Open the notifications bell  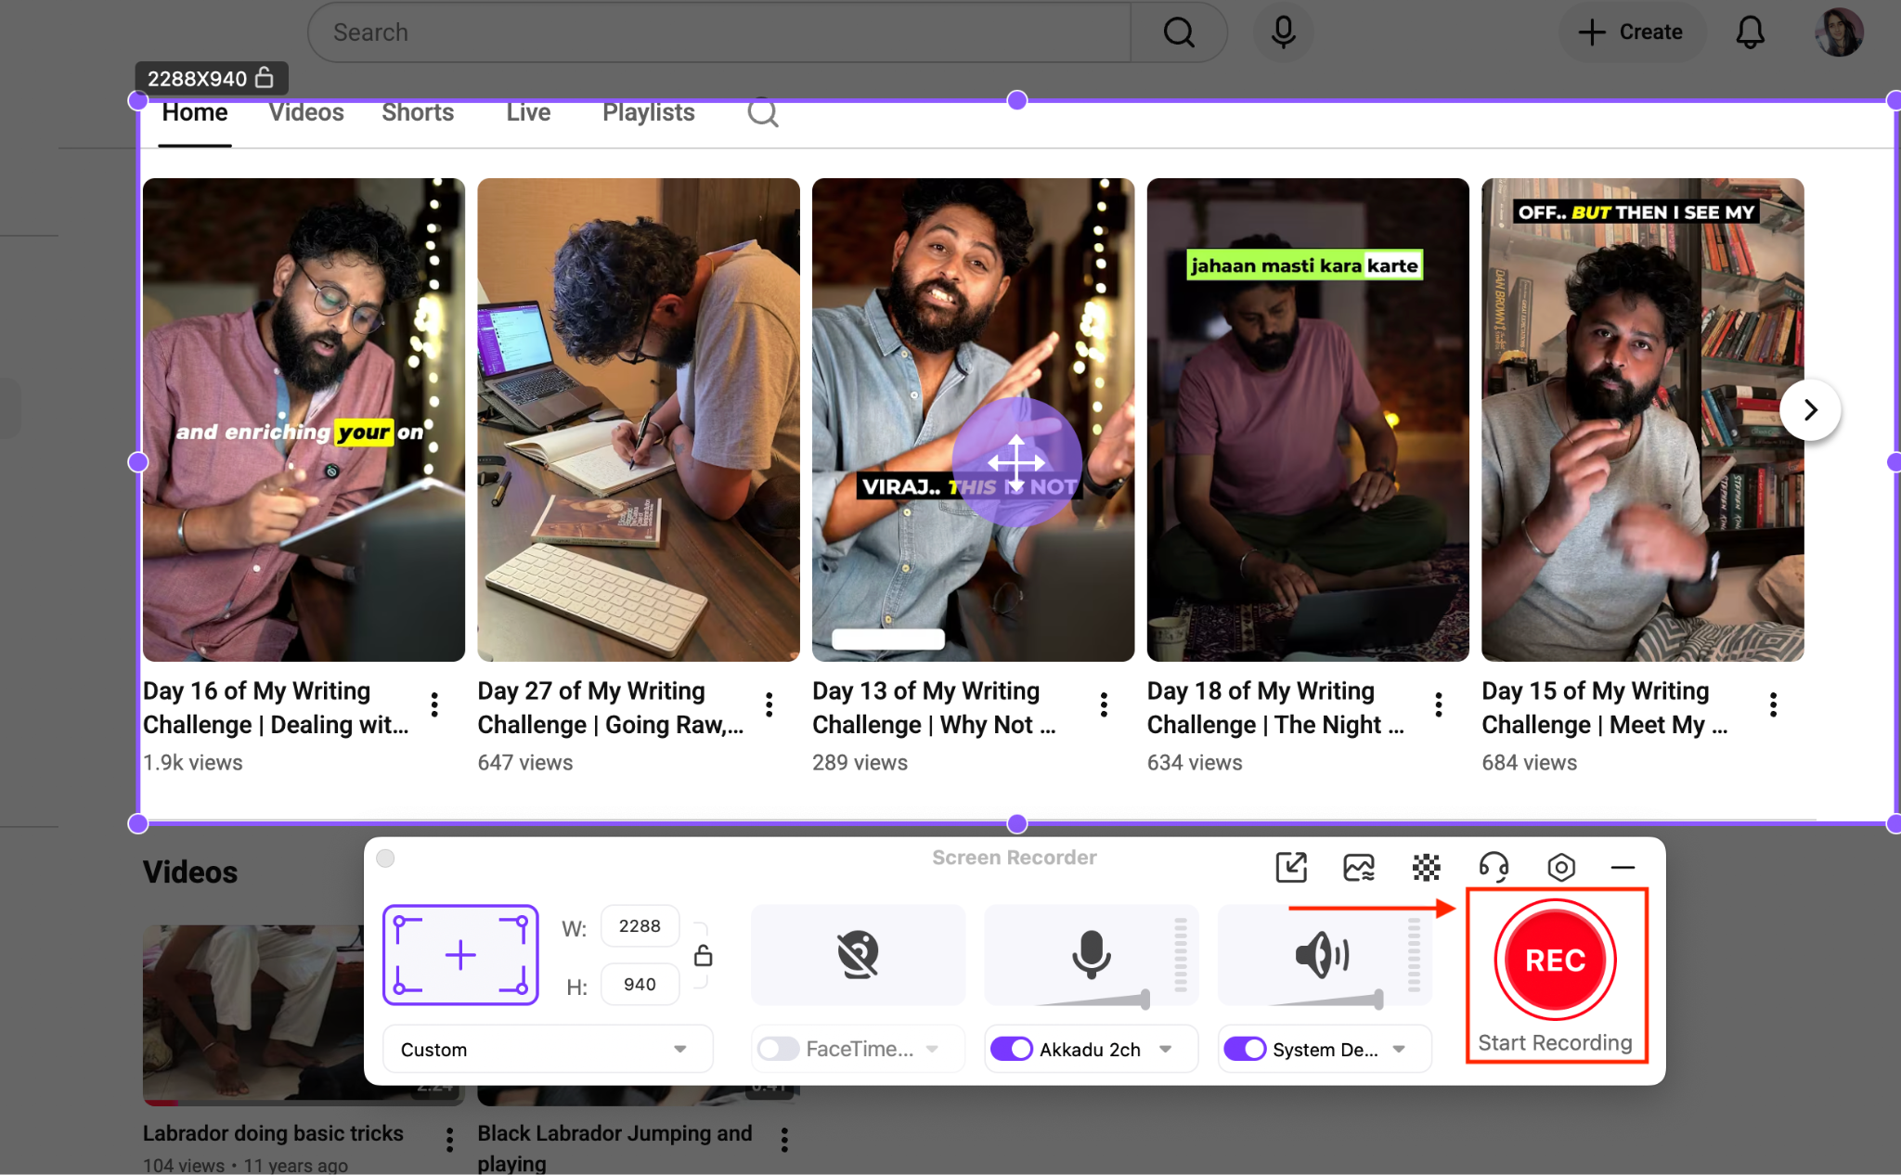coord(1750,32)
